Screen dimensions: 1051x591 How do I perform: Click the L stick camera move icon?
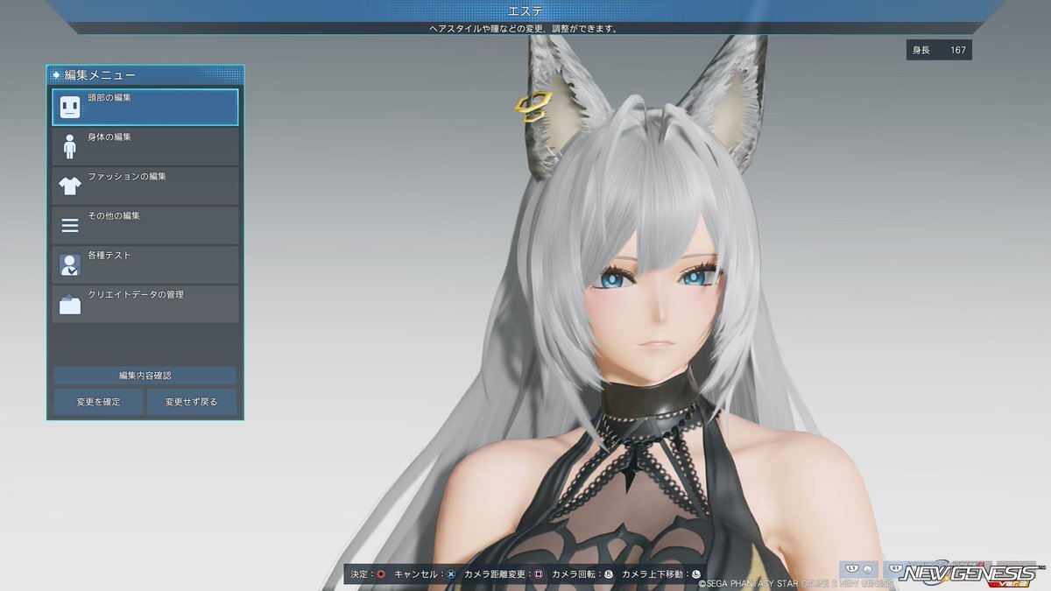tap(696, 574)
